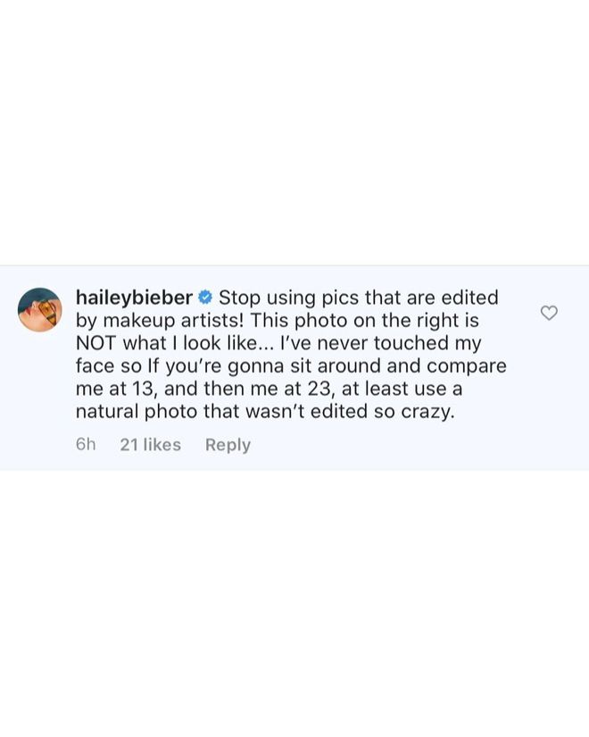Open the haileybieber username link
Screen dimensions: 589x737
tap(134, 297)
